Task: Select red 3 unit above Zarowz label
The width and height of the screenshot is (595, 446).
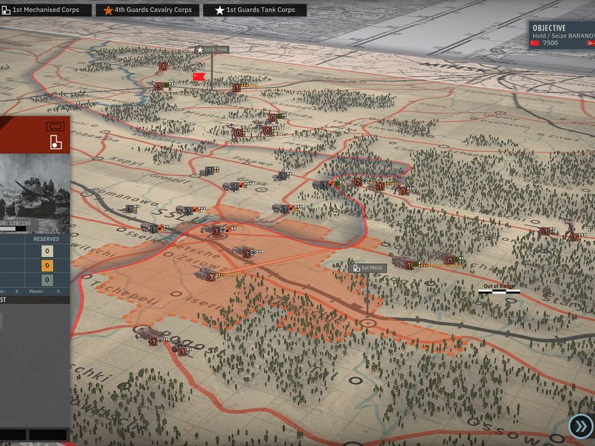Action: [247, 253]
